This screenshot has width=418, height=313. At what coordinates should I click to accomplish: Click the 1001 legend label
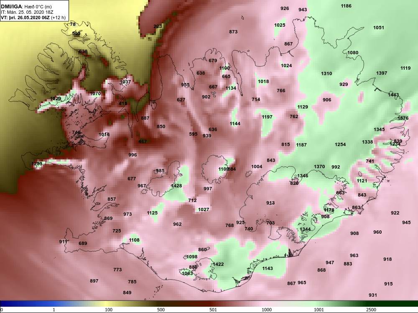pos(319,310)
